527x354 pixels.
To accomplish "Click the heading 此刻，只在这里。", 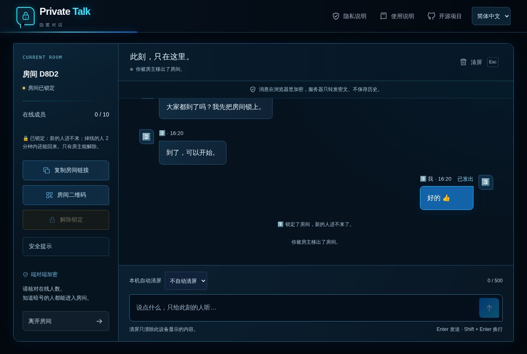I will point(162,57).
